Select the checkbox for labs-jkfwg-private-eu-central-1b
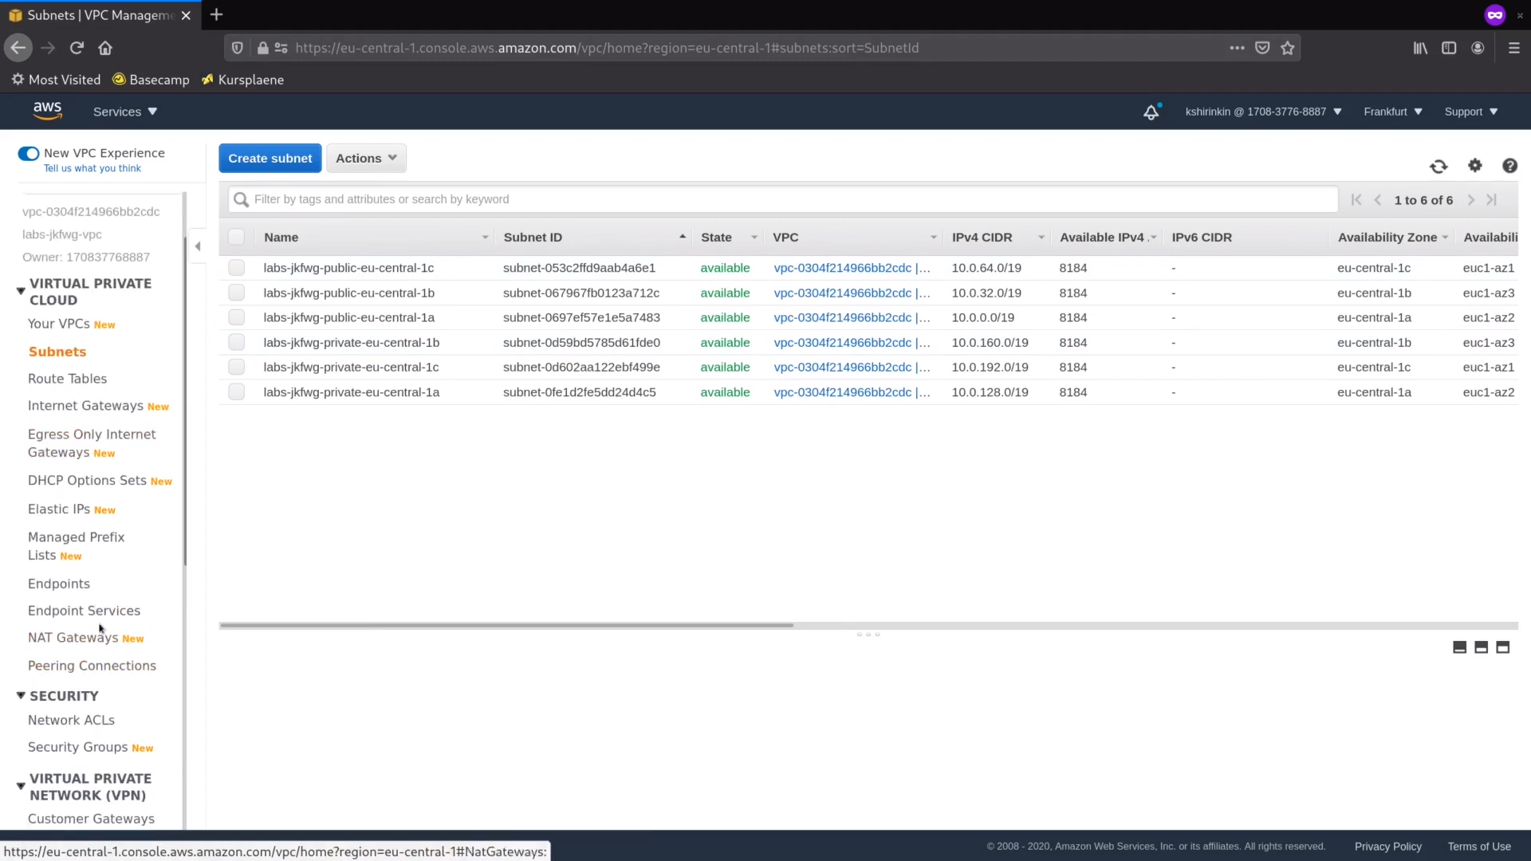1531x861 pixels. [235, 342]
